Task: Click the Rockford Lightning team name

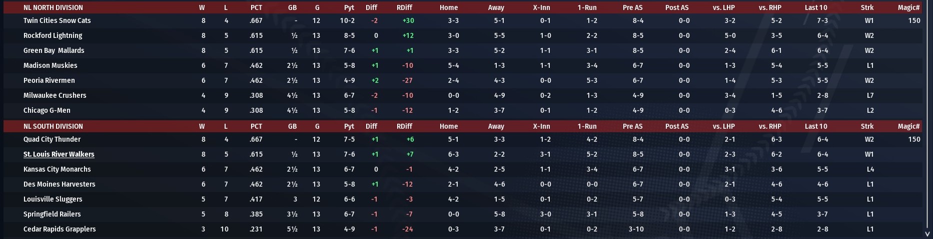Action: [53, 36]
